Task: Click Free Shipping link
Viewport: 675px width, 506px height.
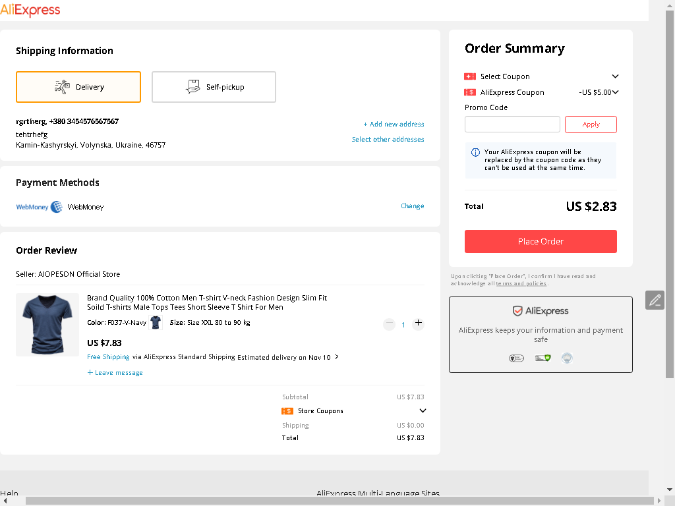Action: 108,356
